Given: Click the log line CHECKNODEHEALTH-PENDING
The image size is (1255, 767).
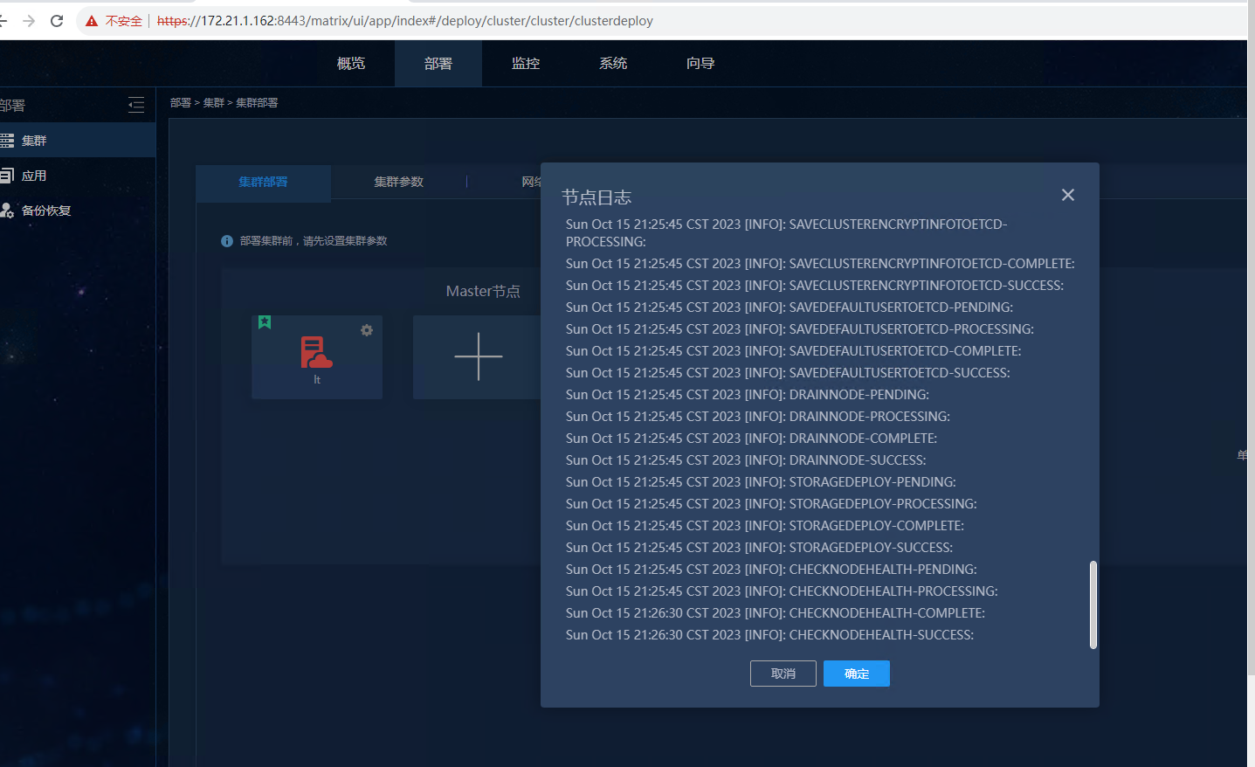Looking at the screenshot, I should tap(771, 570).
